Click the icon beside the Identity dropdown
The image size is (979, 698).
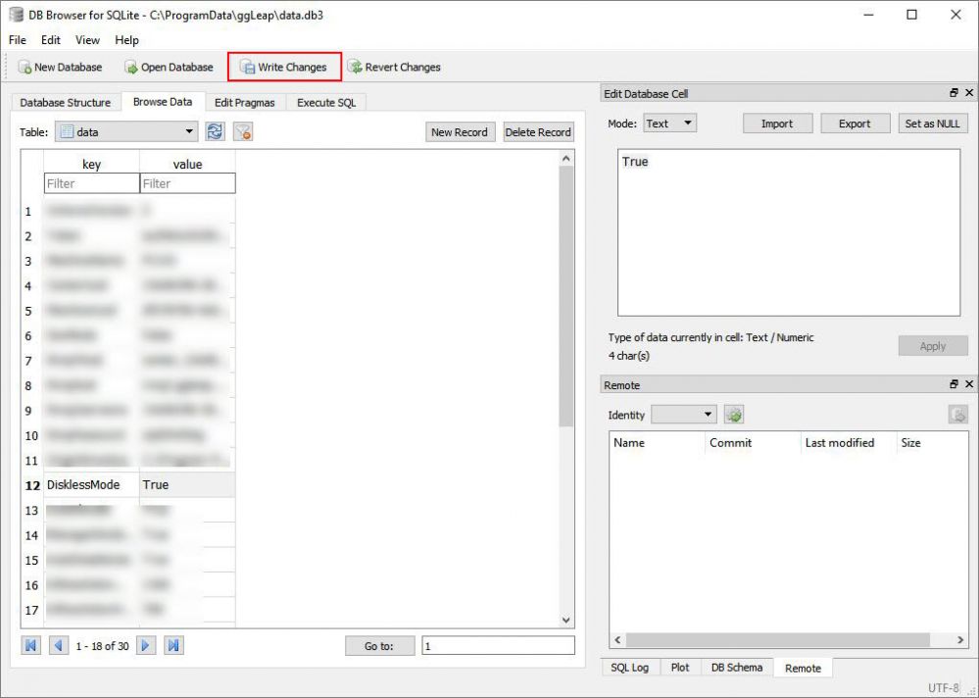(734, 415)
